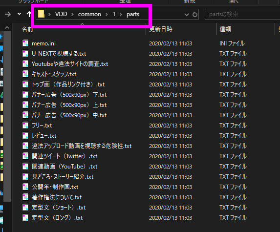Click the forward navigation arrow
280x232 pixels.
tap(8, 14)
